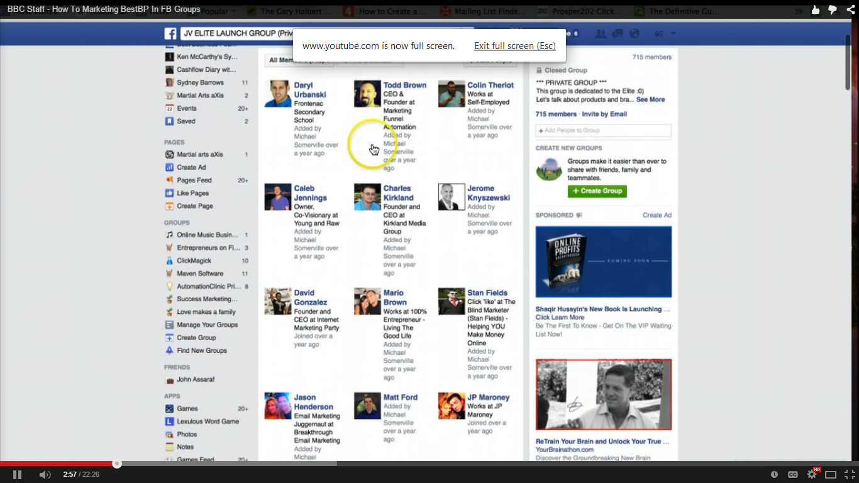Viewport: 859px width, 483px height.
Task: Open Facebook friend requests icon
Action: tap(601, 34)
